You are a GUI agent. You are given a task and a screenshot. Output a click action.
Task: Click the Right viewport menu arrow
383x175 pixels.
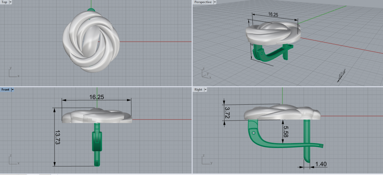206,90
